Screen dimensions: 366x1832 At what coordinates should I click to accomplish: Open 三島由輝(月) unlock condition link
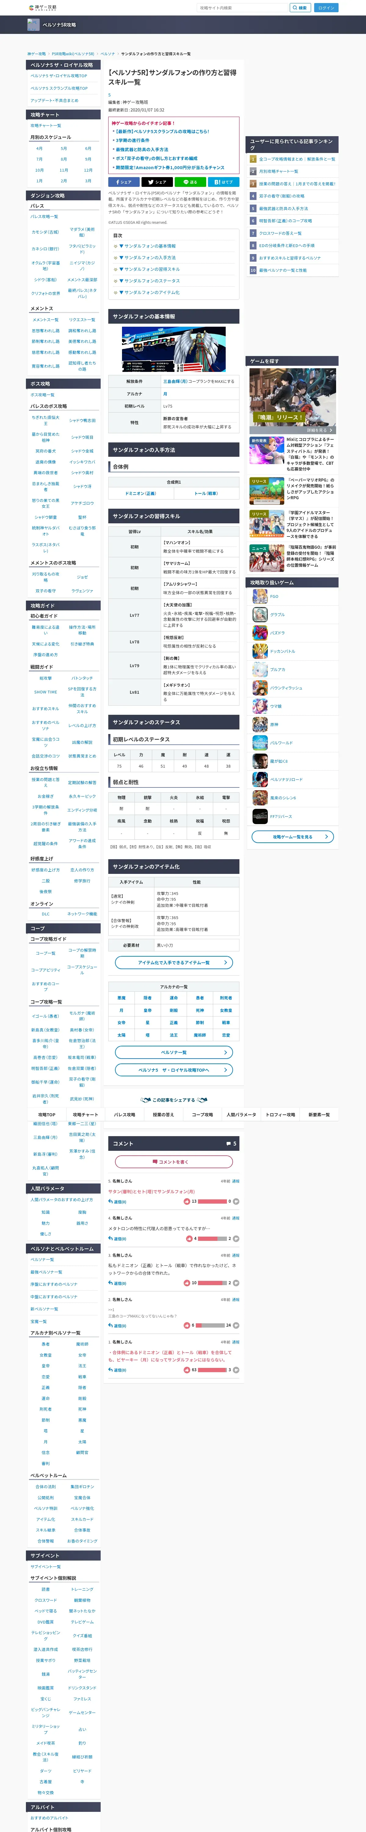[x=176, y=381]
